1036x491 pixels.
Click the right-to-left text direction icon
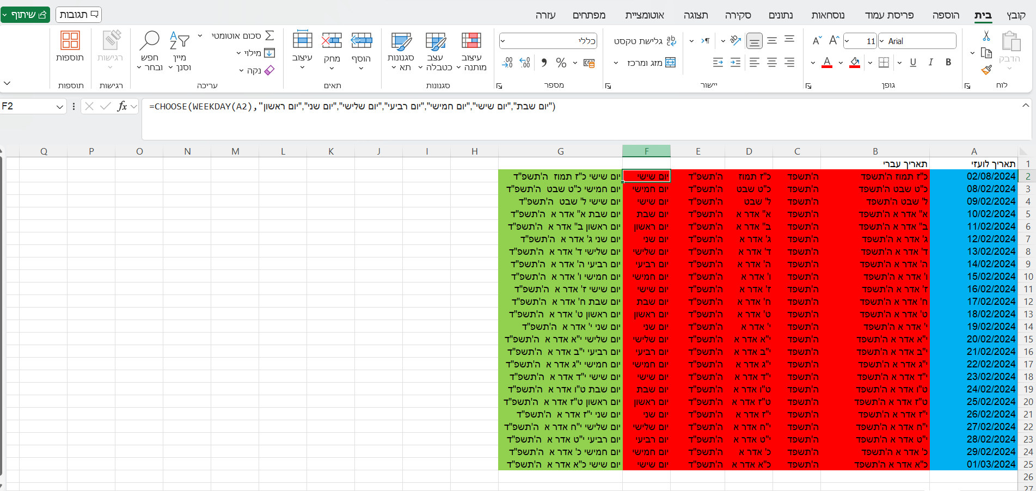click(x=706, y=40)
